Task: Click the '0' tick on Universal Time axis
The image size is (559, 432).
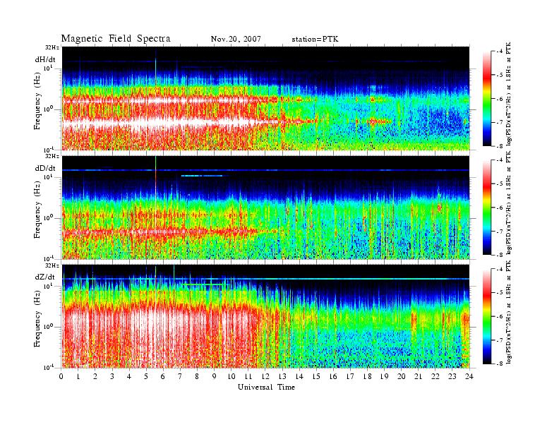Action: 61,376
